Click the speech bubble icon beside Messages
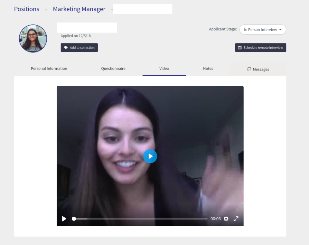The width and height of the screenshot is (309, 245). [249, 69]
